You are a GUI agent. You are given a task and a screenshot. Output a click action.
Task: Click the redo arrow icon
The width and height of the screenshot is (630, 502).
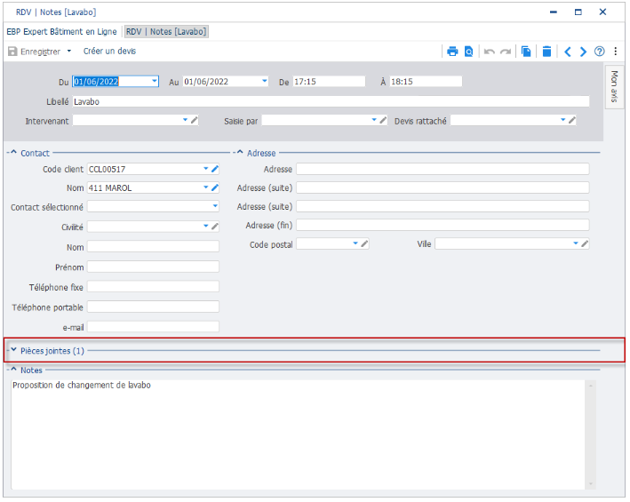pos(506,52)
